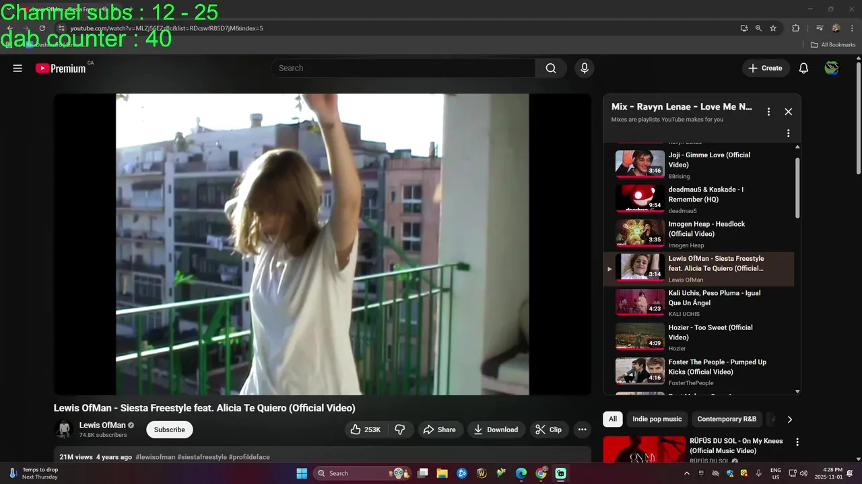862x484 pixels.
Task: Reload the page in the browser
Action: click(42, 28)
